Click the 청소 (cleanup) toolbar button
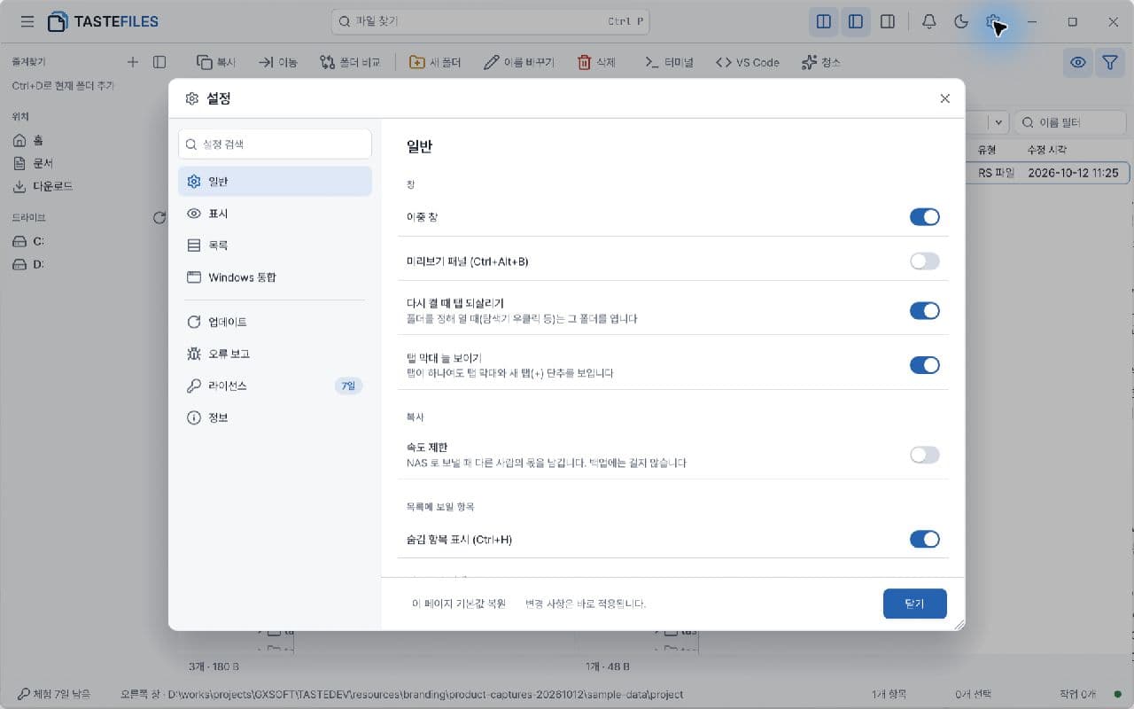The image size is (1134, 709). 820,62
